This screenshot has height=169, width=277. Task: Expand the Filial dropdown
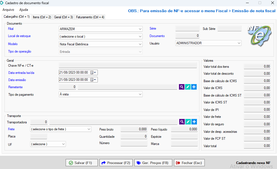[x=140, y=29]
